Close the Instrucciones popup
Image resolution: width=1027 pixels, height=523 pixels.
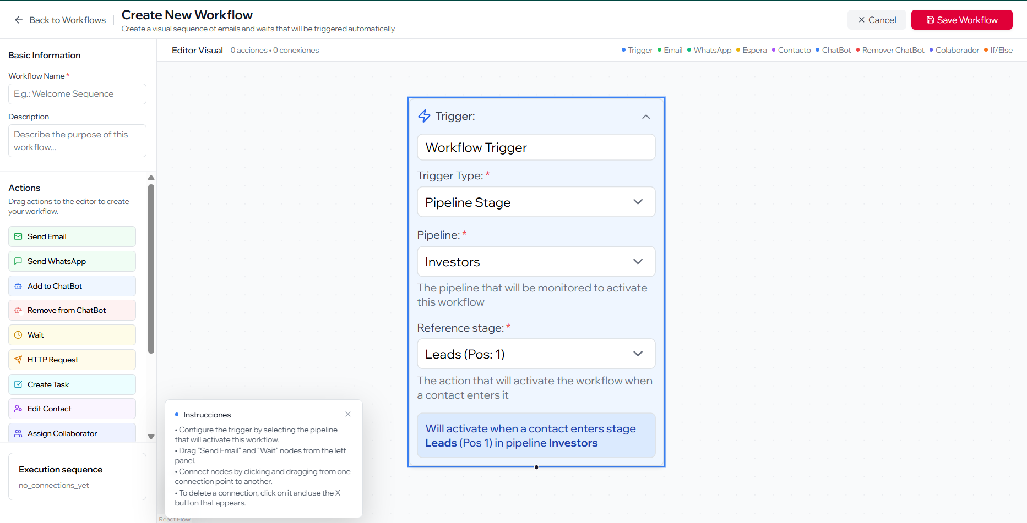point(348,414)
